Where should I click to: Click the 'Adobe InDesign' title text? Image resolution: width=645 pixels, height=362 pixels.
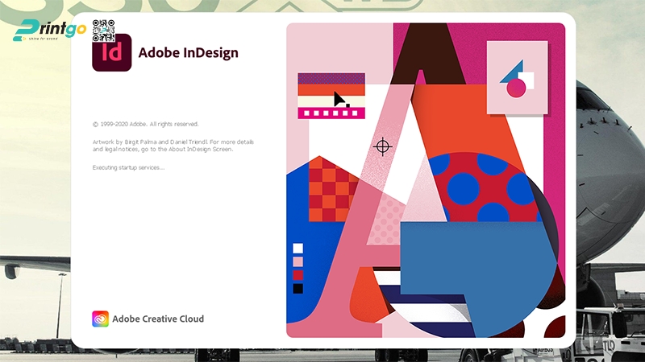(x=189, y=53)
